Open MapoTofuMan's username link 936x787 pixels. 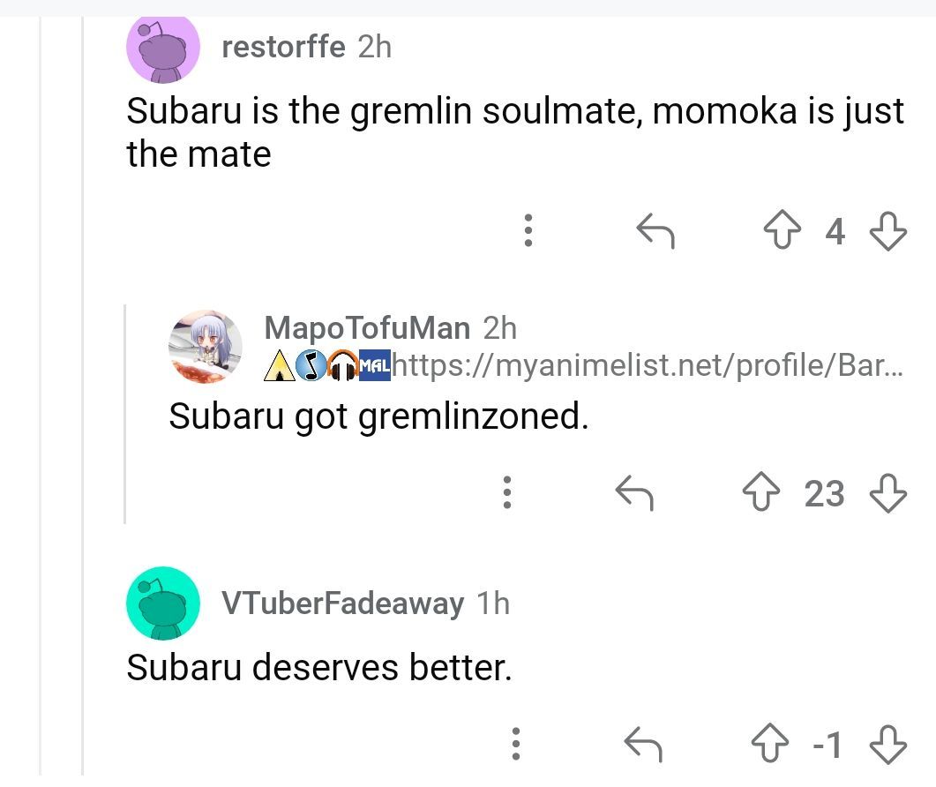tap(367, 328)
